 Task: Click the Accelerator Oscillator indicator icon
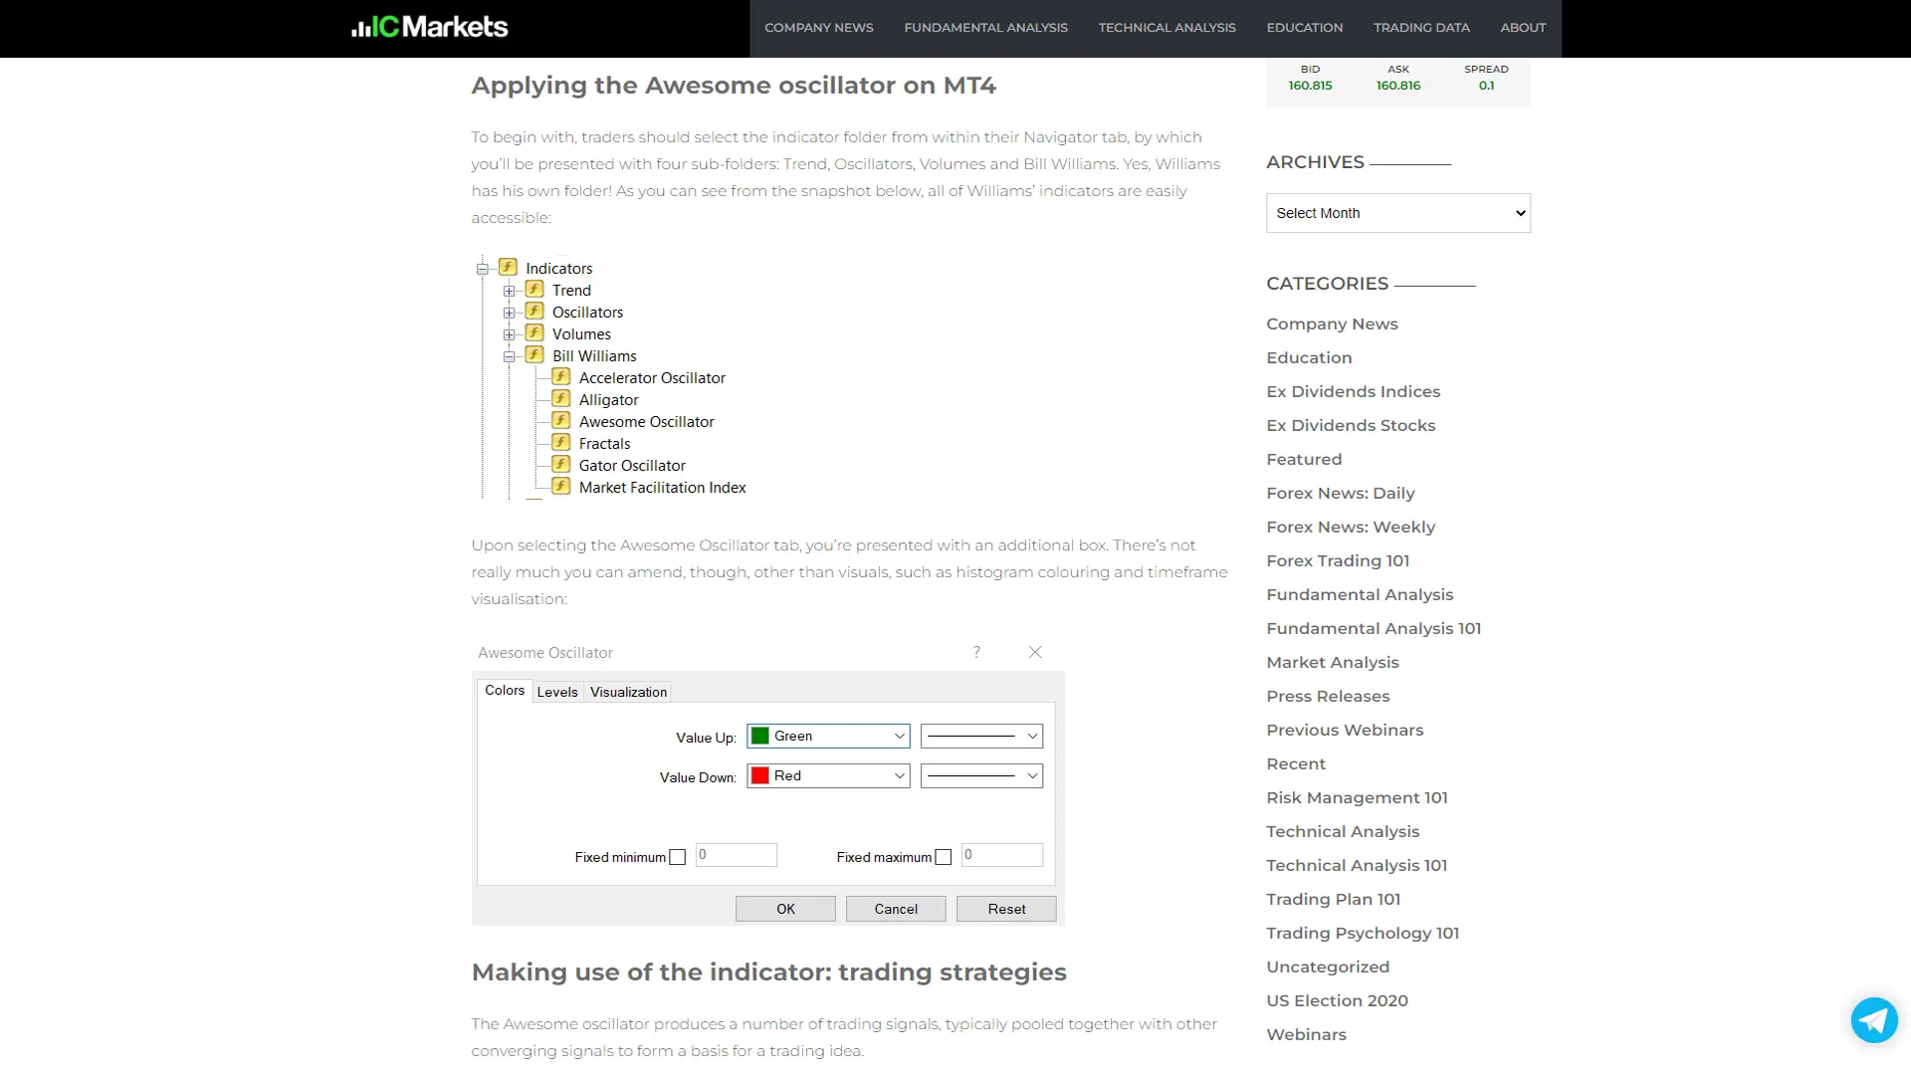tap(561, 376)
